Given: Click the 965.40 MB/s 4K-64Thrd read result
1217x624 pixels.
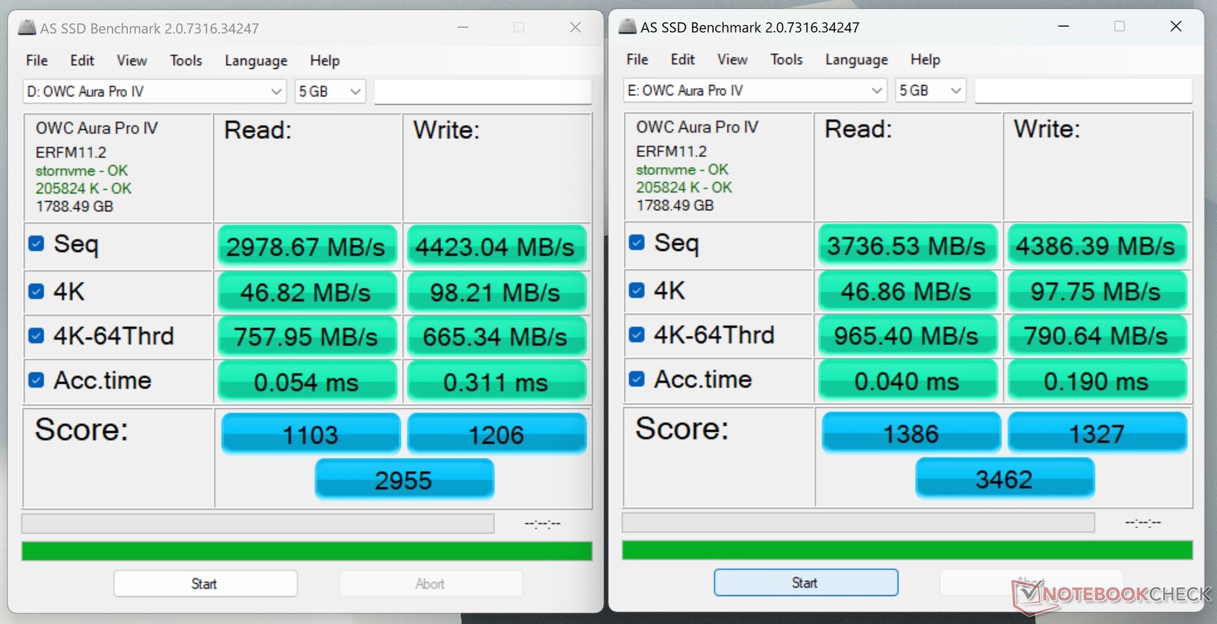Looking at the screenshot, I should tap(907, 334).
